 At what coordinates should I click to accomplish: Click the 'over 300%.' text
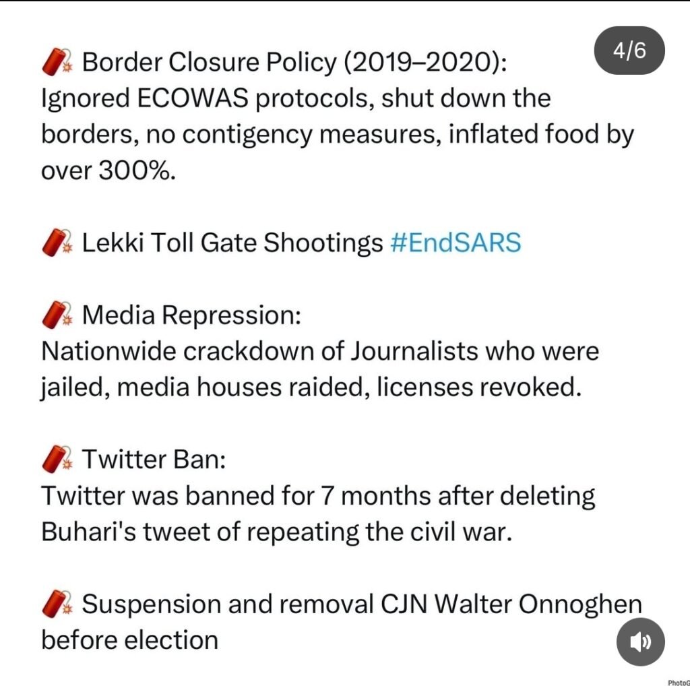tap(108, 171)
